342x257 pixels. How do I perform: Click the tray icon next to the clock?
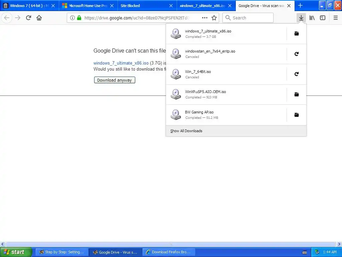317,252
